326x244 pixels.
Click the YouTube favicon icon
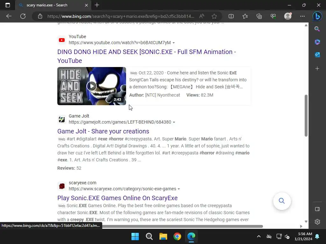coord(62,40)
